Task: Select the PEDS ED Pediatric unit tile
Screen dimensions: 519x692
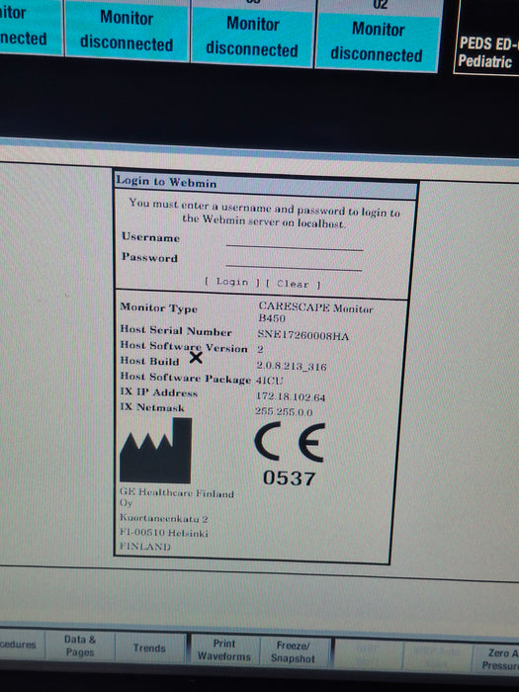Action: coord(487,38)
